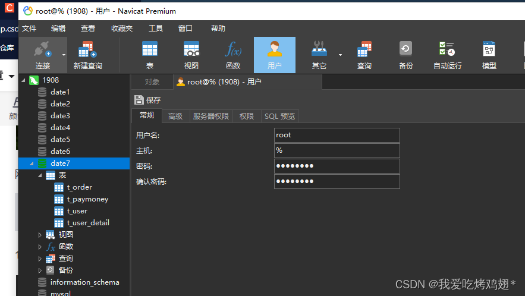Switch to the 对象 tab

click(152, 82)
